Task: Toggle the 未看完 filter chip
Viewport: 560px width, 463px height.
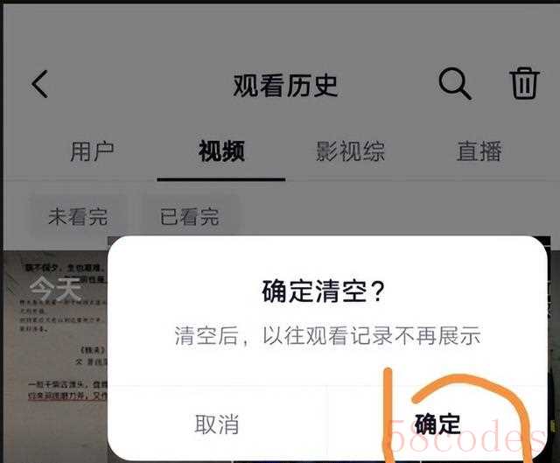Action: click(78, 216)
